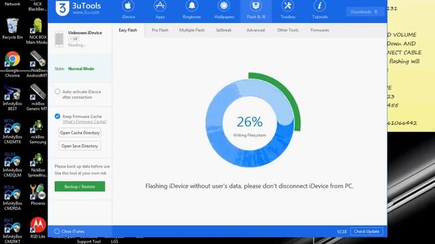Switch to the Pro Flash tab
The height and width of the screenshot is (244, 435).
[x=160, y=30]
